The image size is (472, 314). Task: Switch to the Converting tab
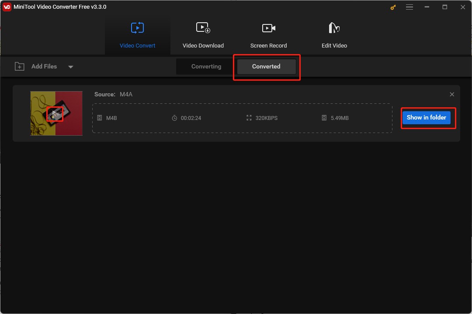[x=206, y=67]
